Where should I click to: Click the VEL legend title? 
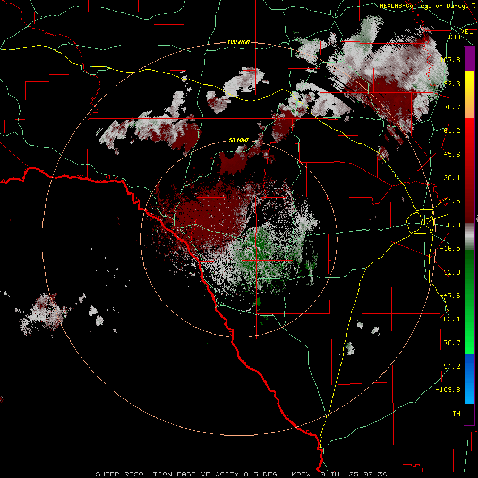466,32
